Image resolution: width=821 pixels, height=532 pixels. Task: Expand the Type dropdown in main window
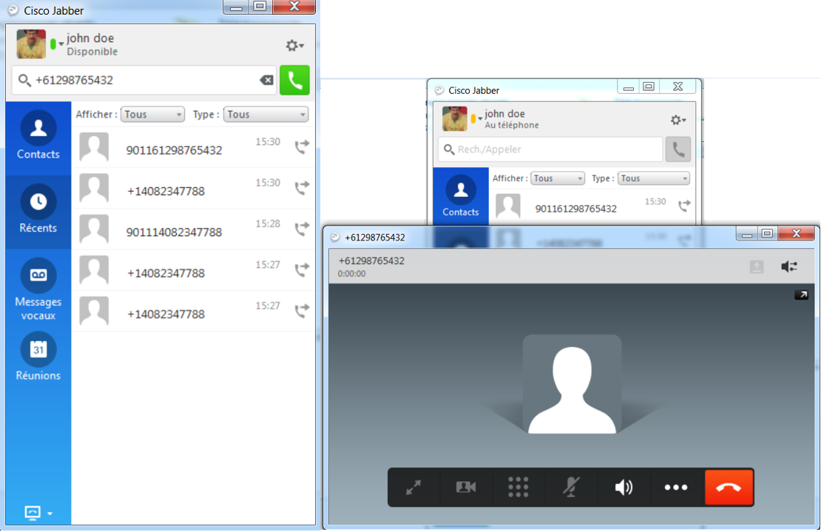pyautogui.click(x=266, y=114)
